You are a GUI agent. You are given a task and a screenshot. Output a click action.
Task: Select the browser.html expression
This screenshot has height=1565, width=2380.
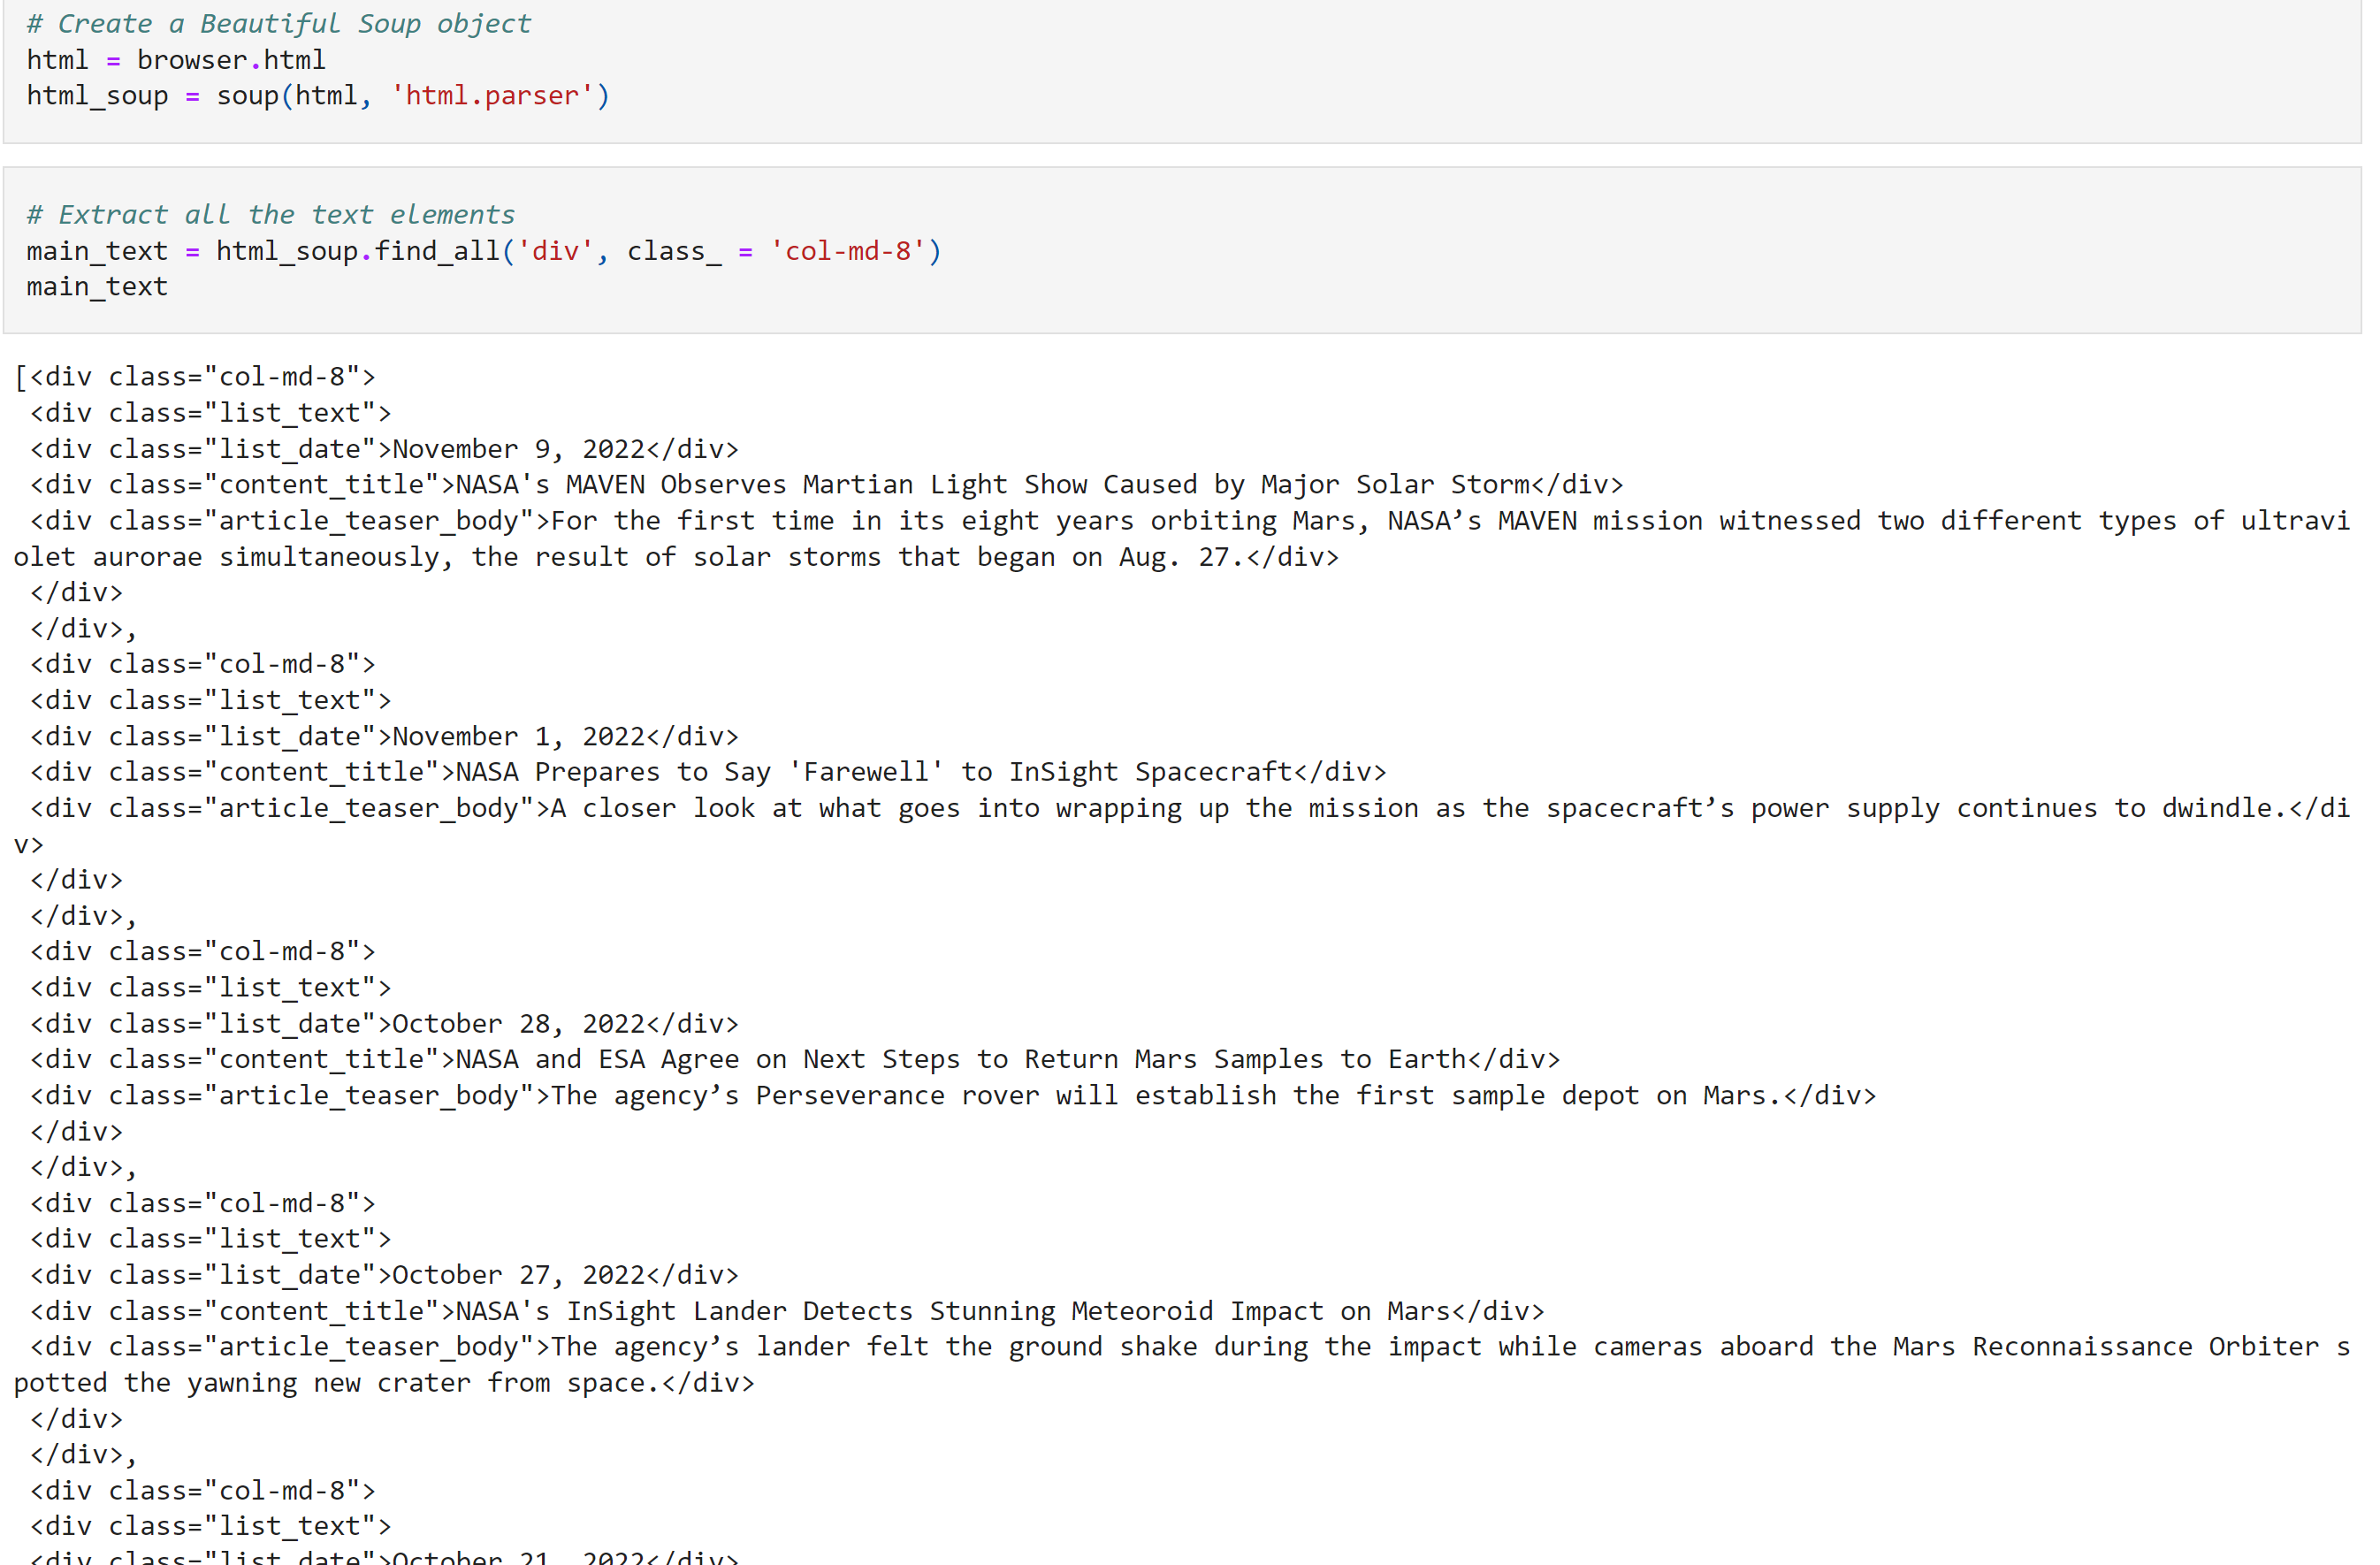coord(232,60)
